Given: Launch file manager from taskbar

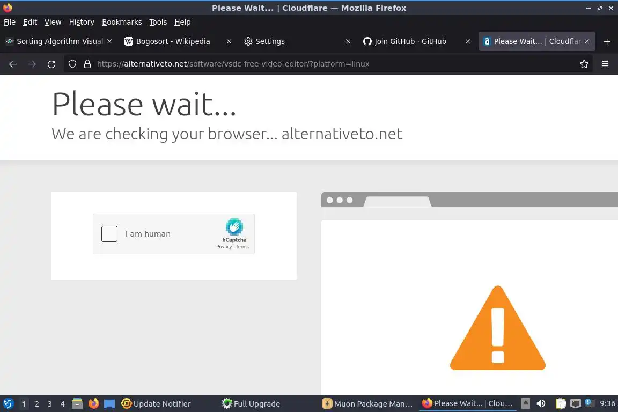Looking at the screenshot, I should pos(77,404).
